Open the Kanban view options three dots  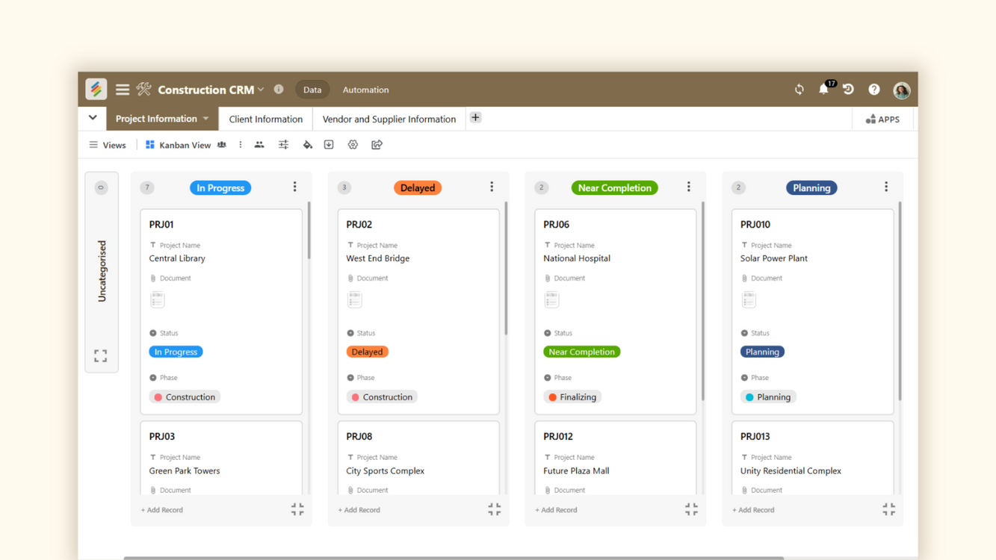click(241, 145)
